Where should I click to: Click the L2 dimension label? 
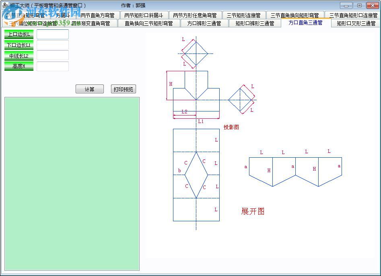click(x=184, y=112)
